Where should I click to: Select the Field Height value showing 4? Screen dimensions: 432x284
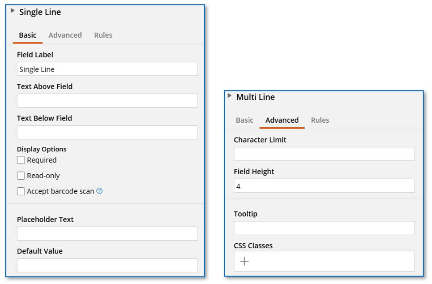(x=324, y=185)
